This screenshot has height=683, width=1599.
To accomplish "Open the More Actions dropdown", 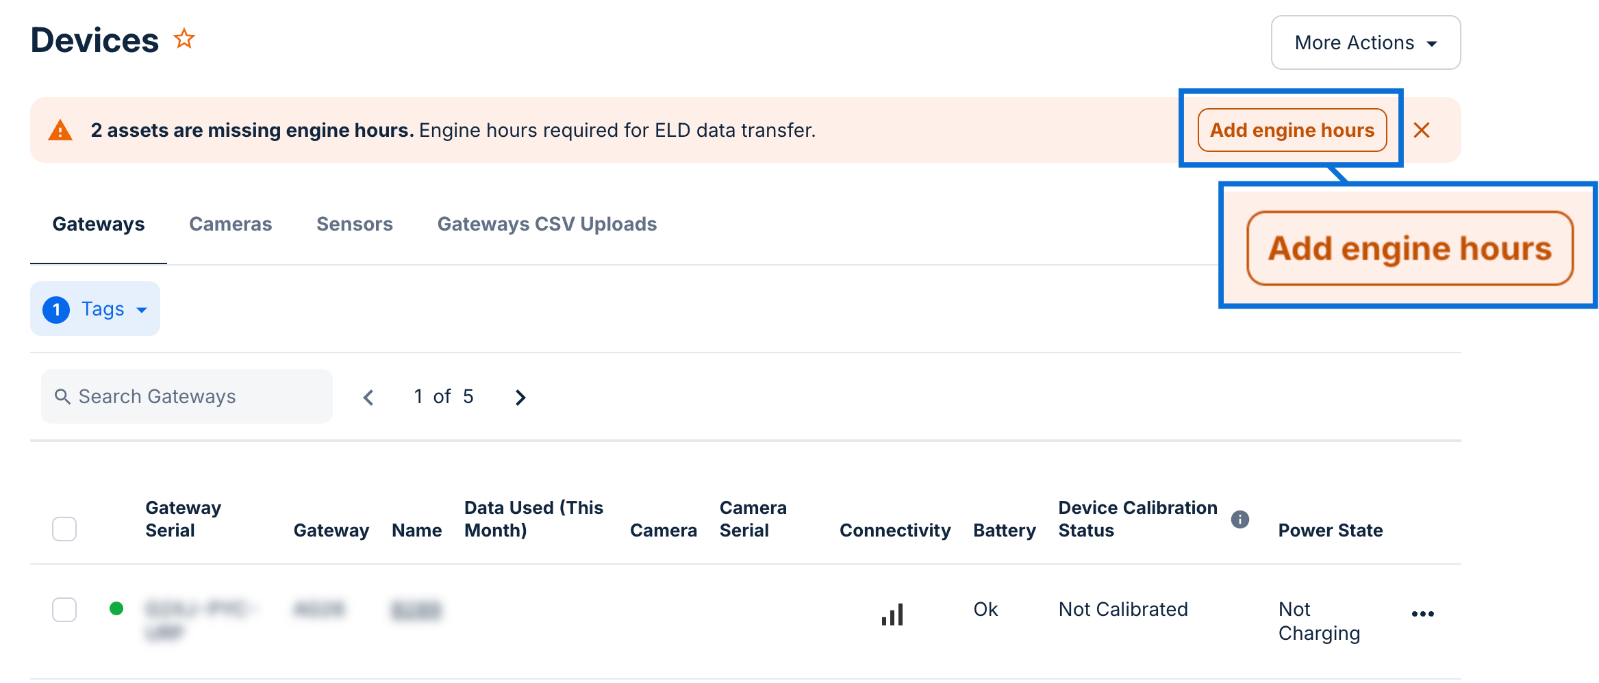I will pos(1365,42).
